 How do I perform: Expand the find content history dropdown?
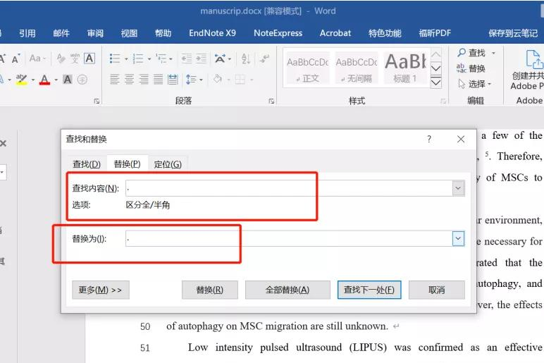pos(458,188)
